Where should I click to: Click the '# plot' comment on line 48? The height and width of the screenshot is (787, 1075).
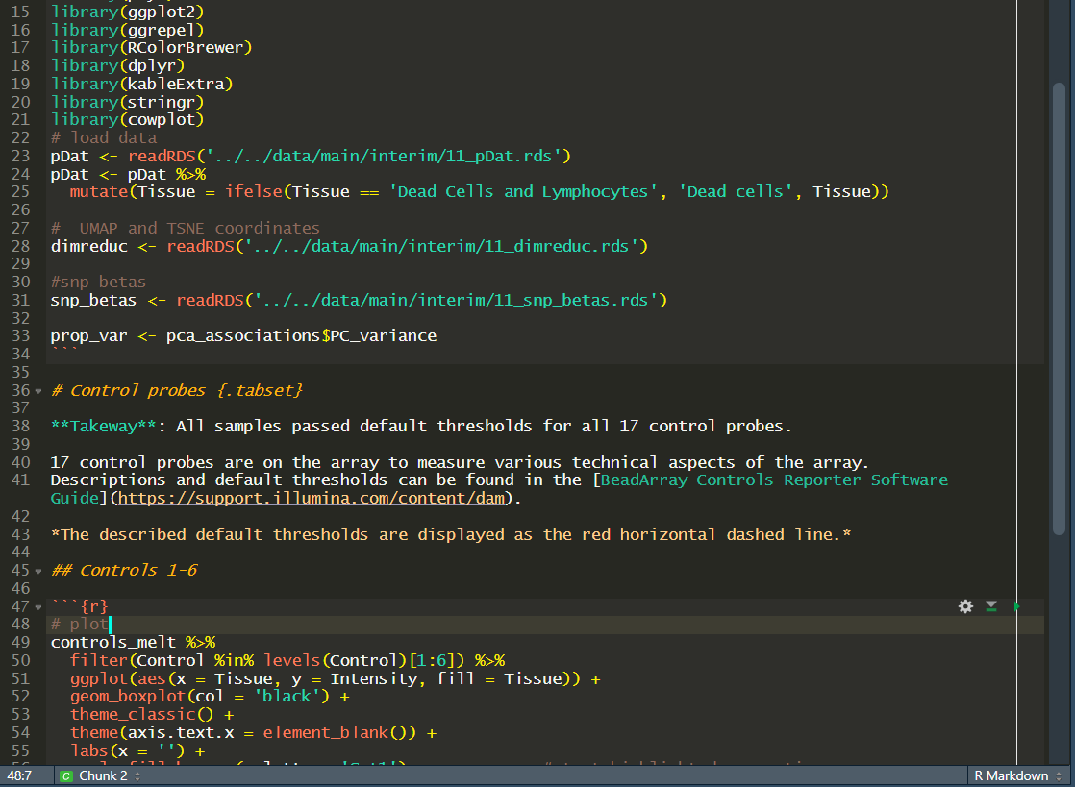(80, 625)
